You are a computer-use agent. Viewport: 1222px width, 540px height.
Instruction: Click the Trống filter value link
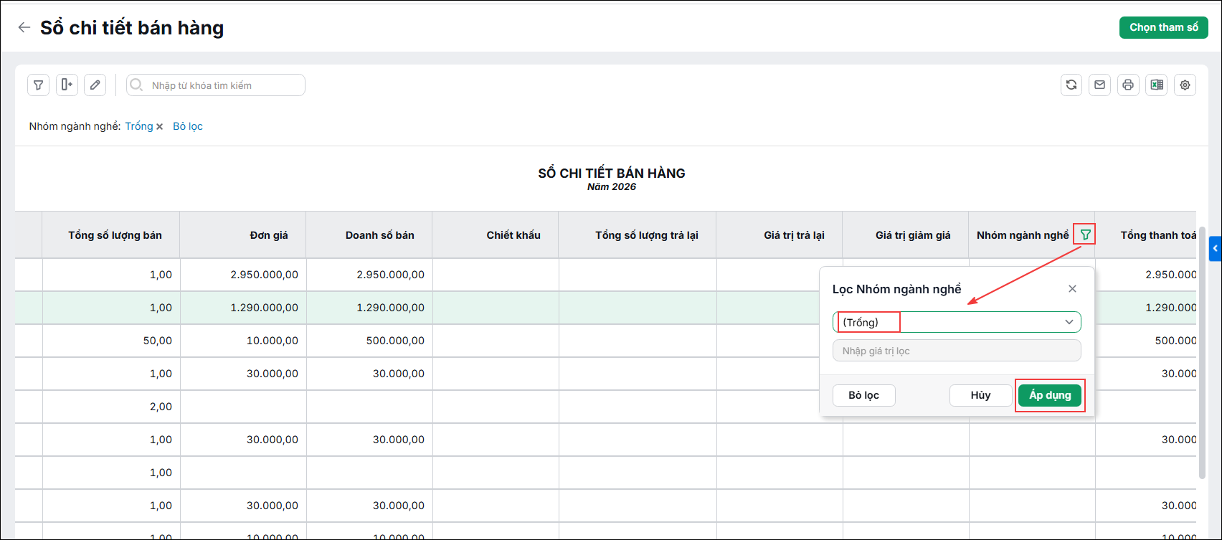(x=139, y=126)
